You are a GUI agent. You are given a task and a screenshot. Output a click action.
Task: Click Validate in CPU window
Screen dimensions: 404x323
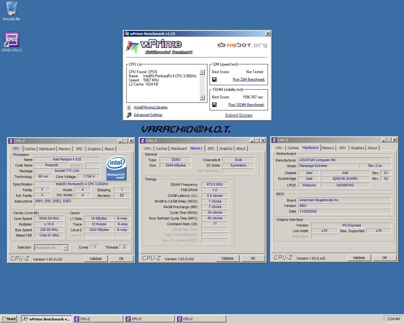(96, 259)
